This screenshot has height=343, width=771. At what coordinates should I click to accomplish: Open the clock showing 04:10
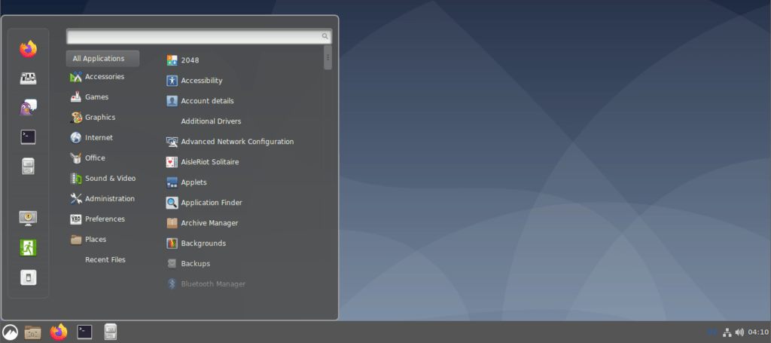pyautogui.click(x=757, y=332)
